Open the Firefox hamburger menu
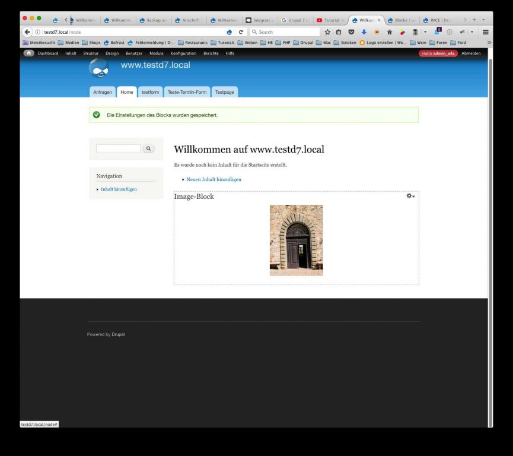 click(x=486, y=32)
